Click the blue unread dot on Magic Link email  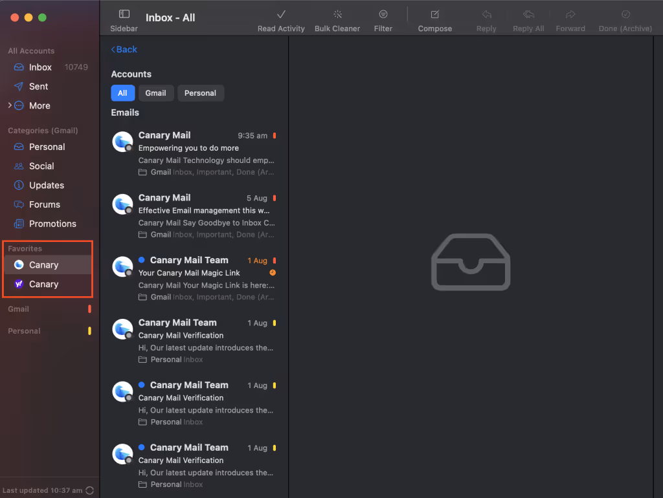(x=142, y=260)
